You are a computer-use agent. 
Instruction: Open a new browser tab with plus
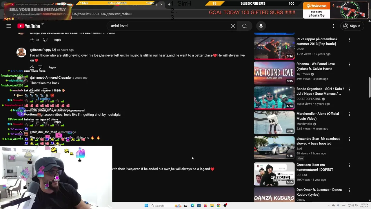coord(169,4)
